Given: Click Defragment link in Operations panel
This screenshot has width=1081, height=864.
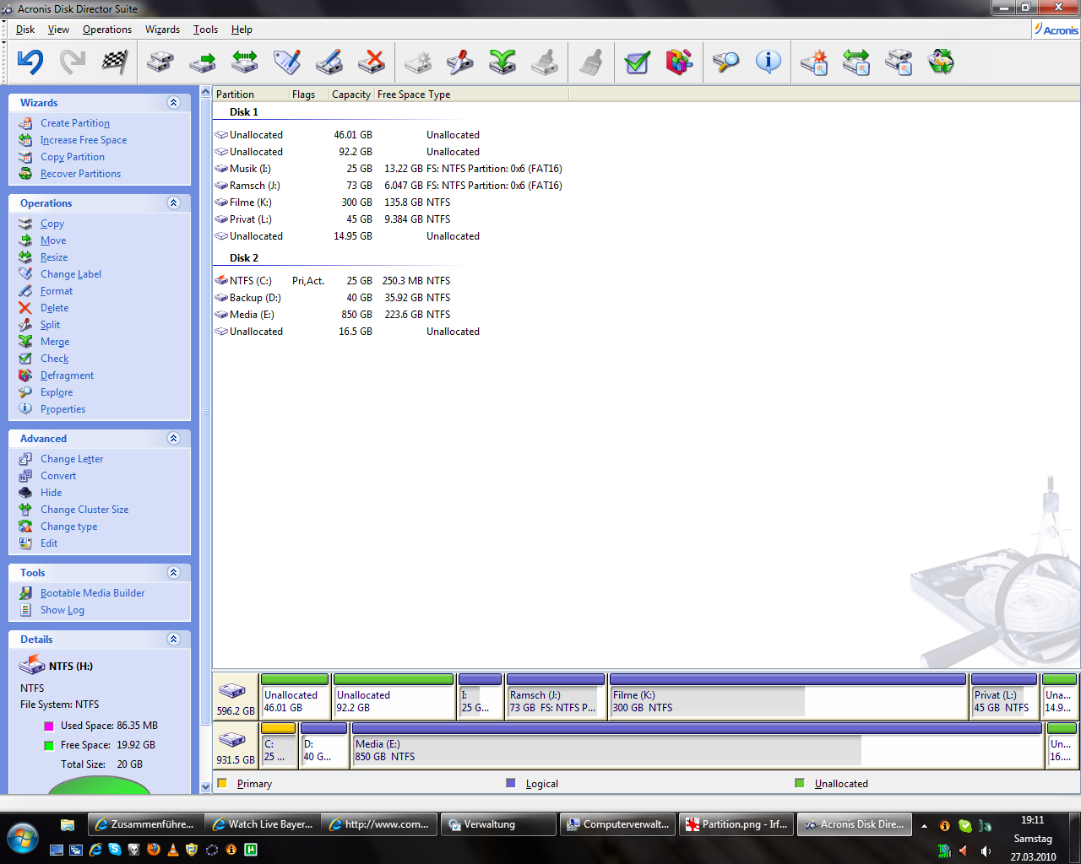Looking at the screenshot, I should pyautogui.click(x=67, y=375).
